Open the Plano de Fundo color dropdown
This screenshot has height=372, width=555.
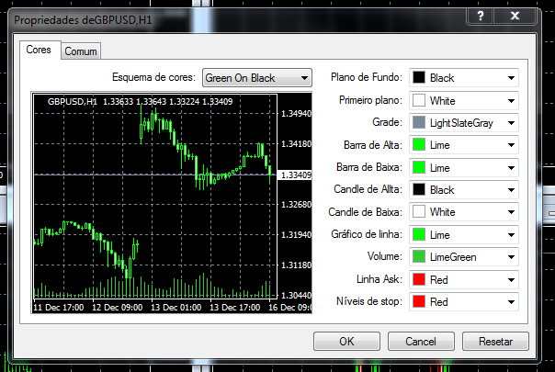coord(464,78)
